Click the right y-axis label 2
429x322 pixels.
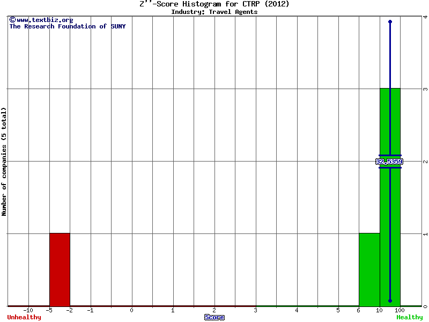(425, 162)
